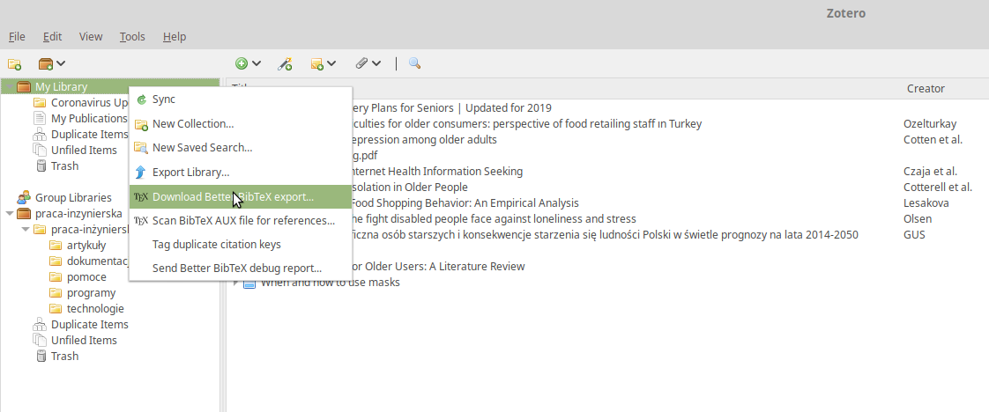Choose New Collection... from context menu

[x=241, y=123]
